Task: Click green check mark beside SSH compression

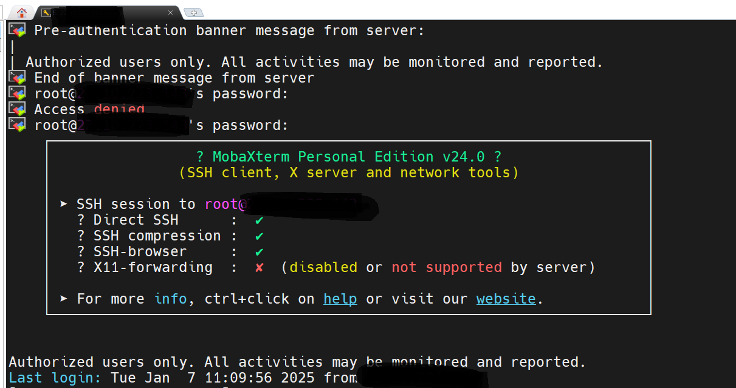Action: coord(260,236)
